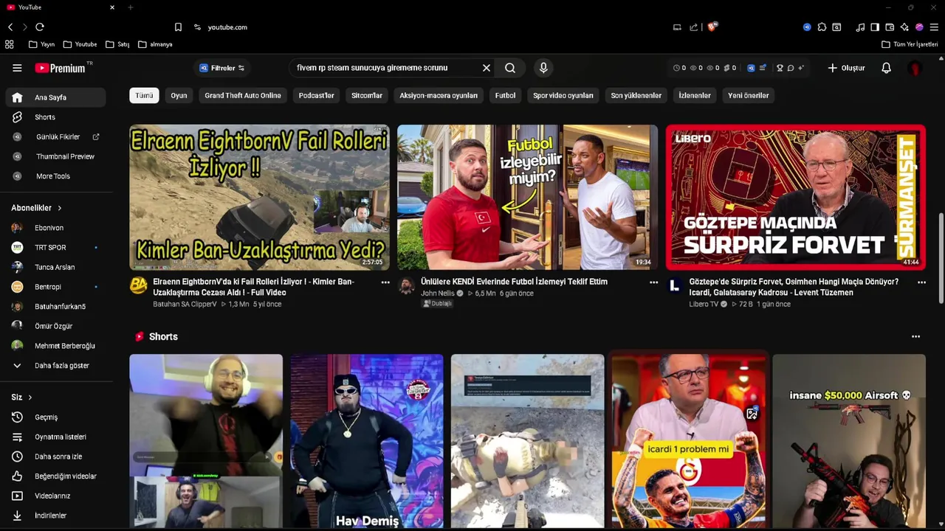945x531 pixels.
Task: Open the Libero TV channel link
Action: [704, 304]
